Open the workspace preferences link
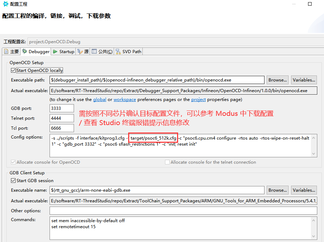324x242 pixels. click(125, 100)
